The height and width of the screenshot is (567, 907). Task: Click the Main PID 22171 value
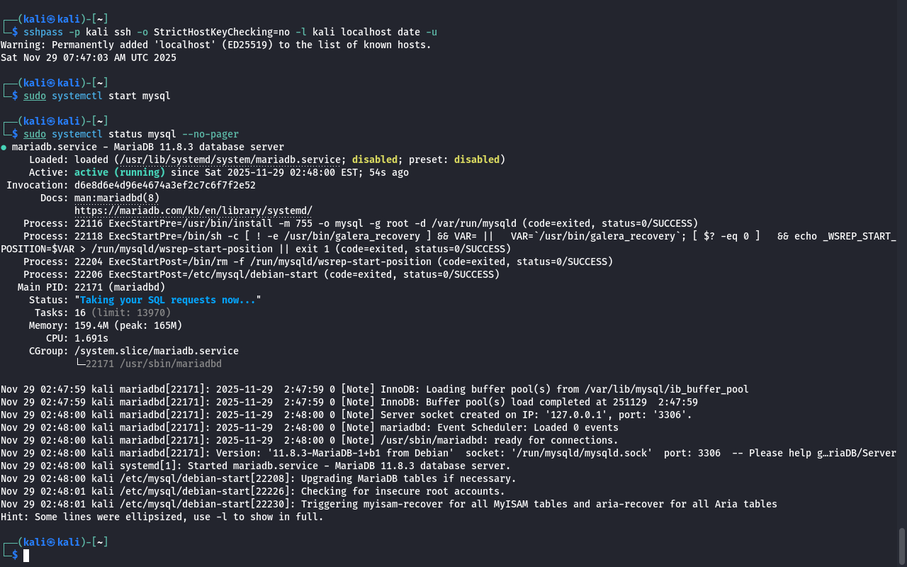pyautogui.click(x=88, y=288)
